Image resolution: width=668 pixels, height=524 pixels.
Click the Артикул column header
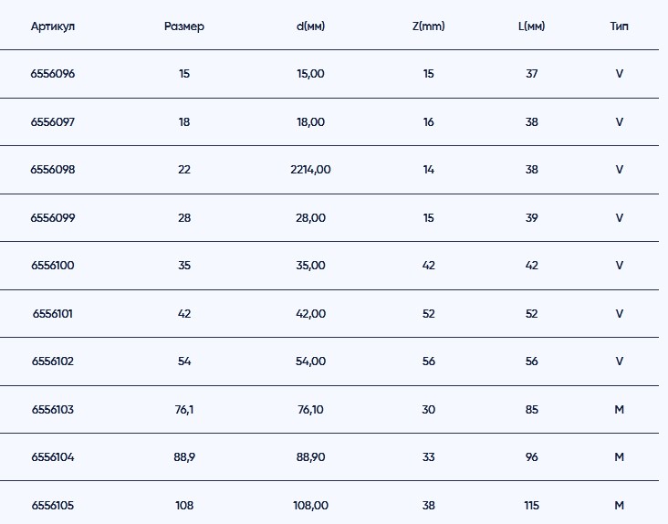click(53, 26)
